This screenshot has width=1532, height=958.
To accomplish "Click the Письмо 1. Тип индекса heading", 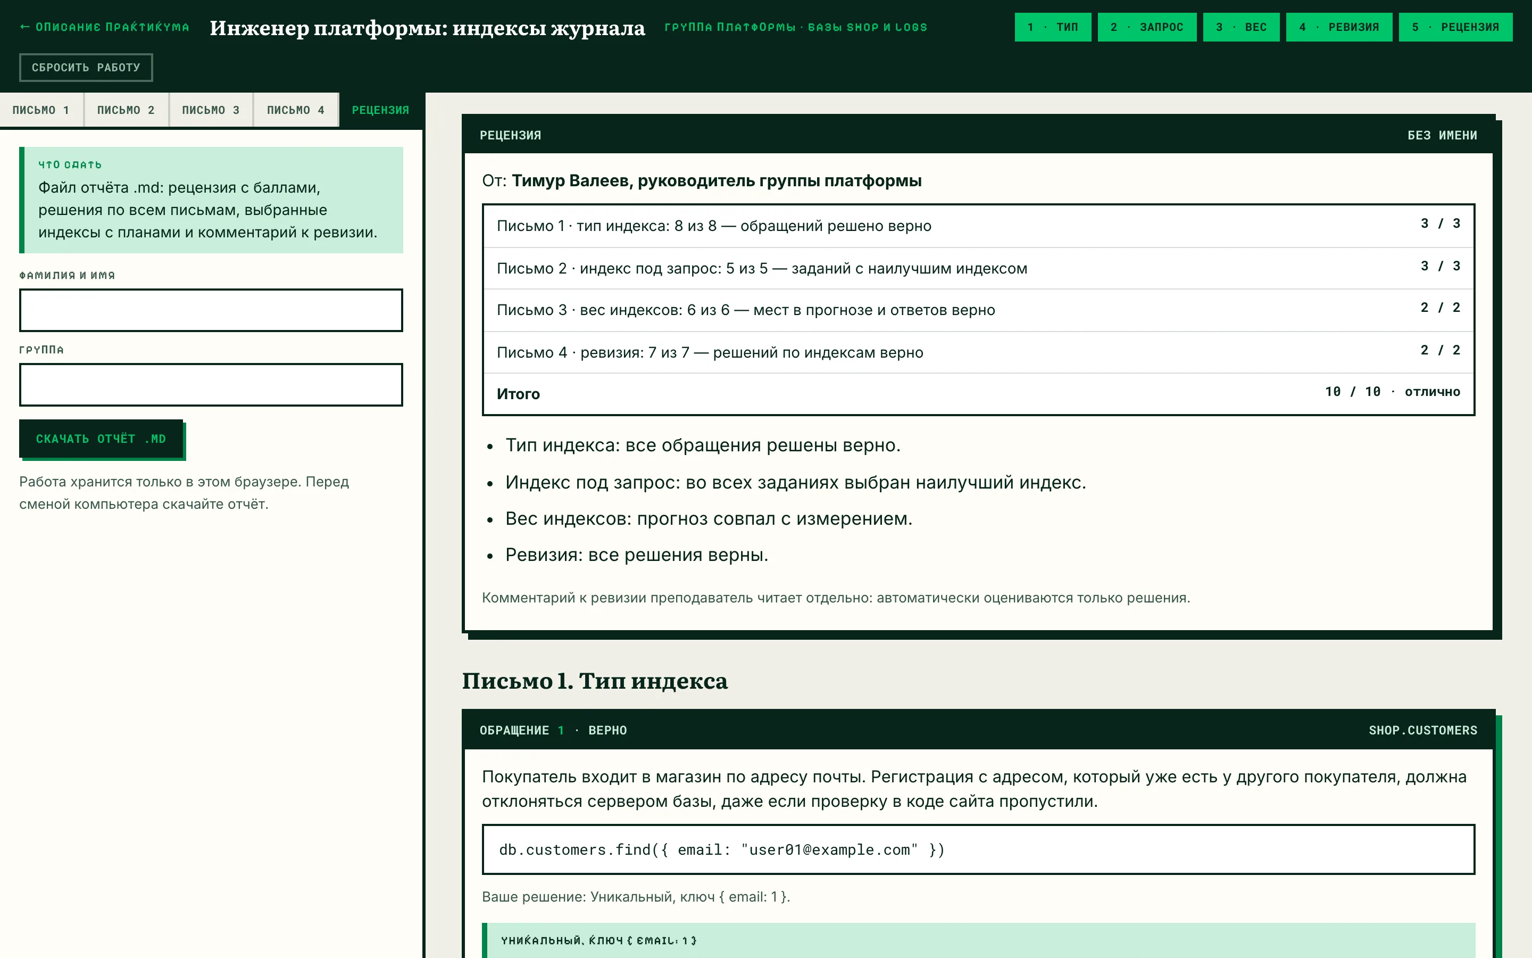I will 594,681.
